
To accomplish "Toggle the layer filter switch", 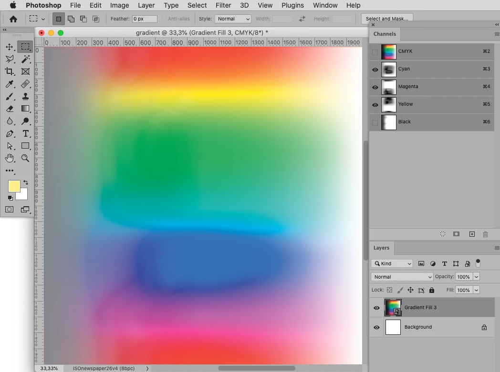I will 478,263.
